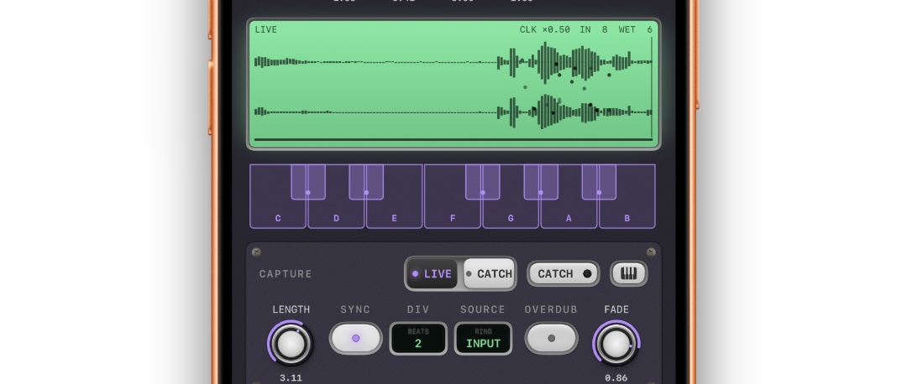Click the FADE value 0.86
This screenshot has height=384, width=907.
[x=616, y=378]
